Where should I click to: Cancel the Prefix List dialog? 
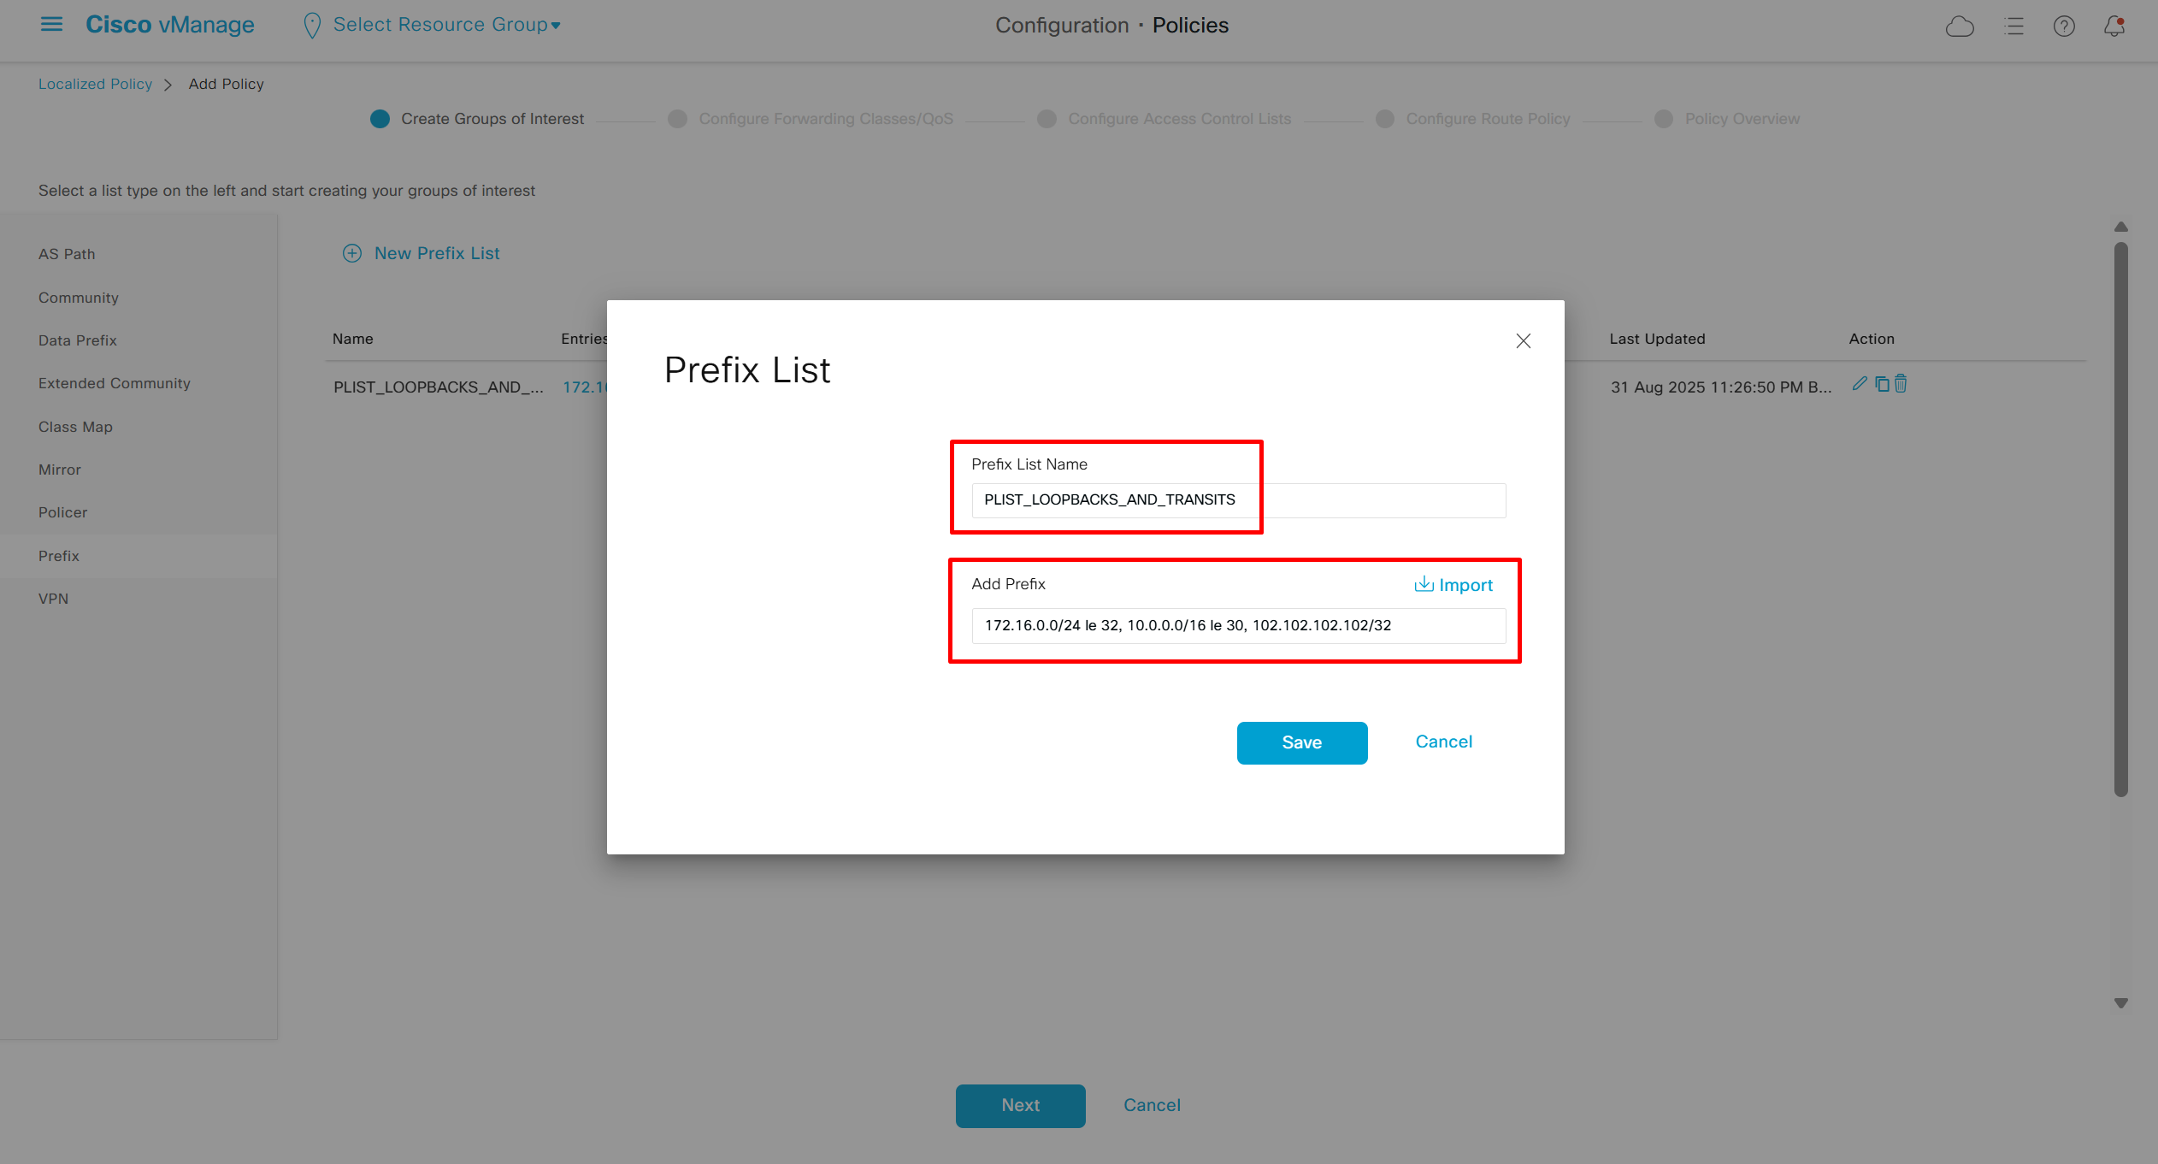[1443, 742]
